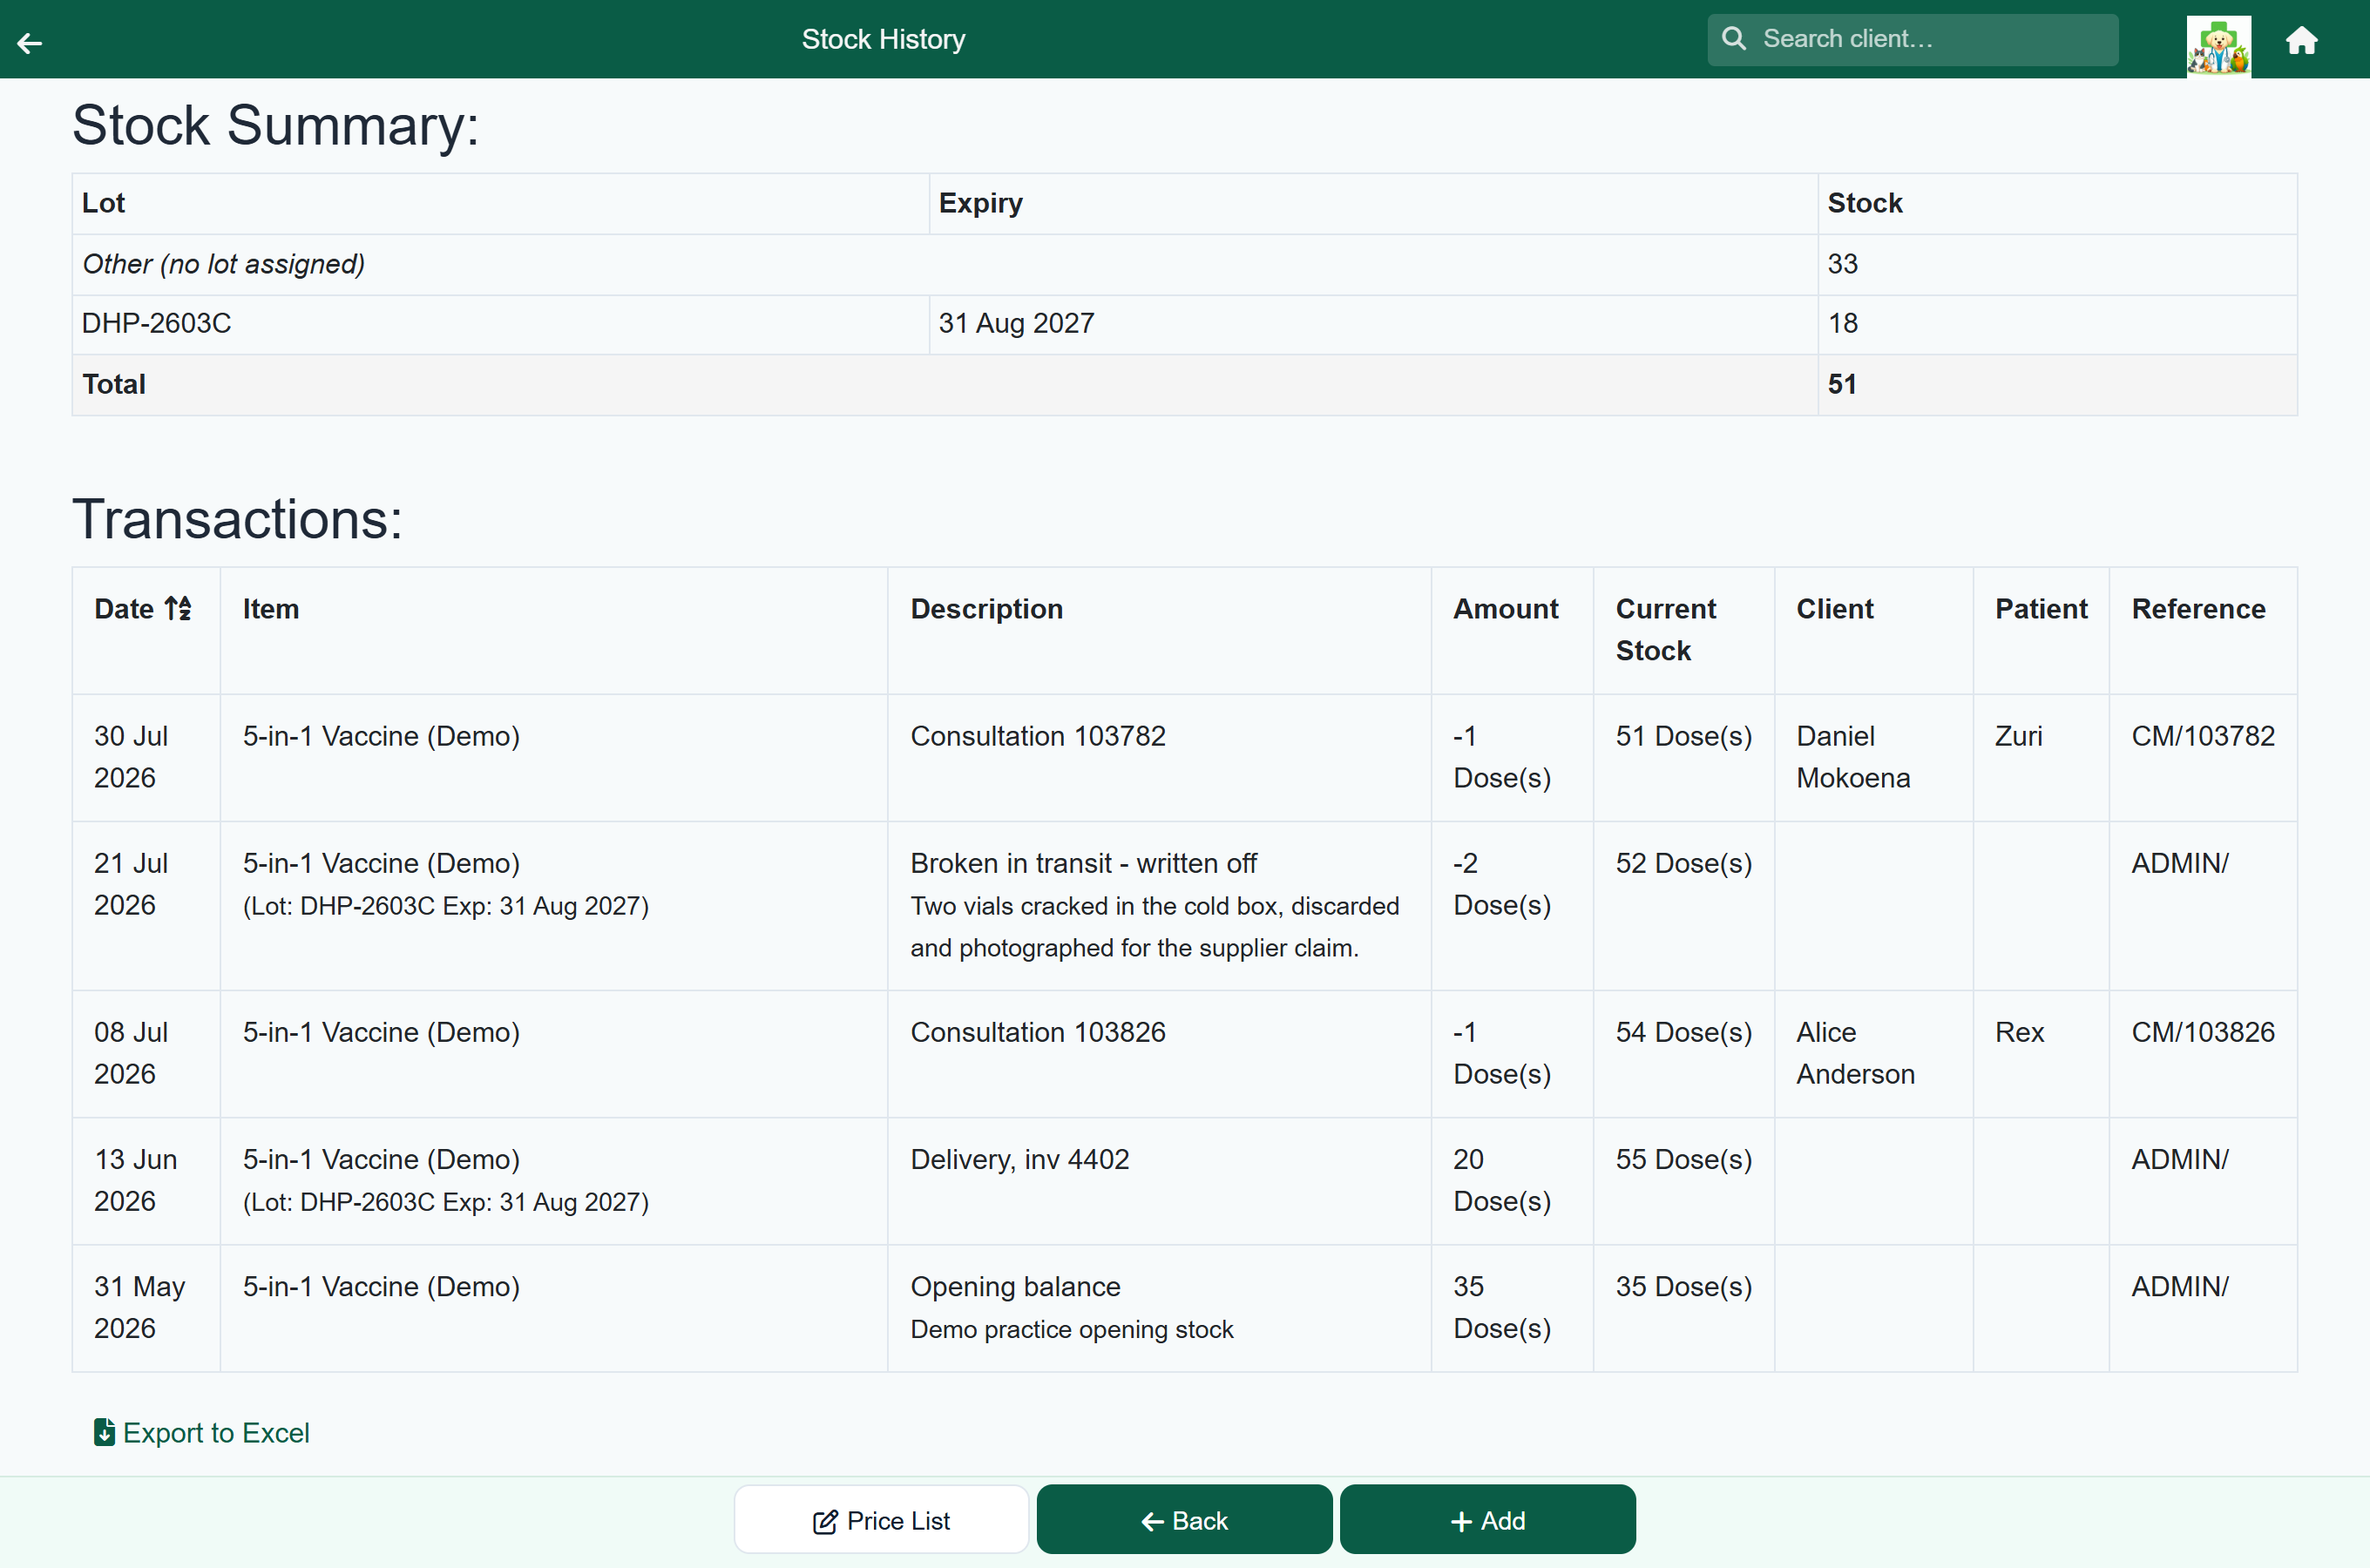Export transactions to Excel
The height and width of the screenshot is (1568, 2370).
click(x=202, y=1432)
